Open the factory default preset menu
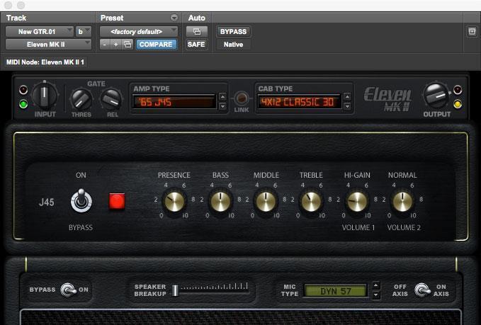Viewport: 481px width, 325px height. (x=140, y=31)
